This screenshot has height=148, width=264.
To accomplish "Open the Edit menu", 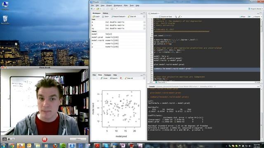I will [97, 5].
